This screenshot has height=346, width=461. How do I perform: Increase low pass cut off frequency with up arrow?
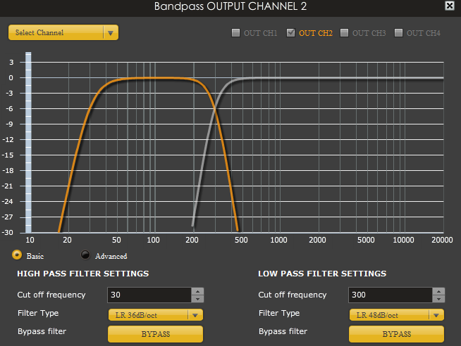point(438,291)
